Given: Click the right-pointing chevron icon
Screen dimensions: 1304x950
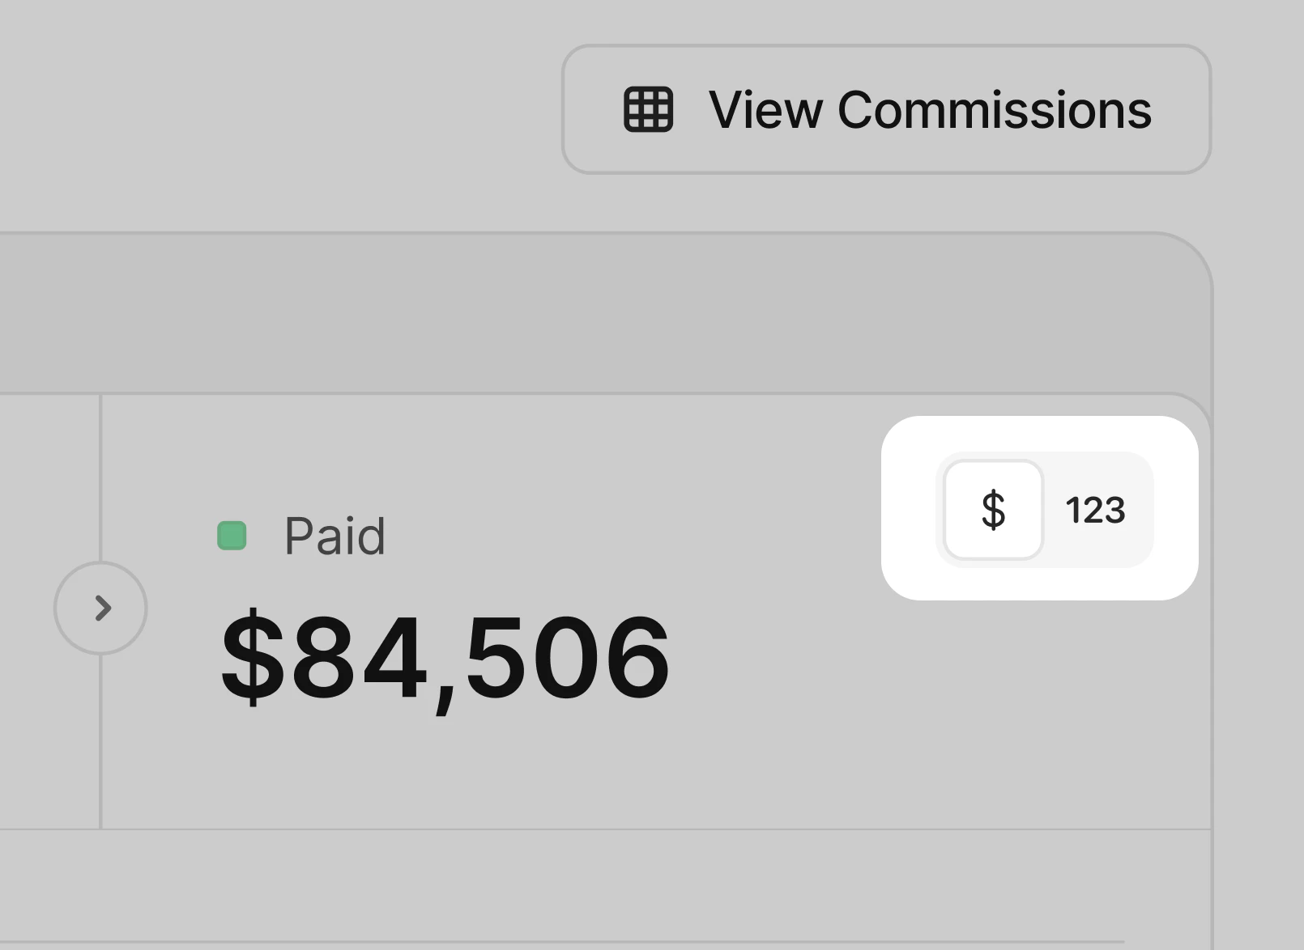Looking at the screenshot, I should [x=103, y=608].
